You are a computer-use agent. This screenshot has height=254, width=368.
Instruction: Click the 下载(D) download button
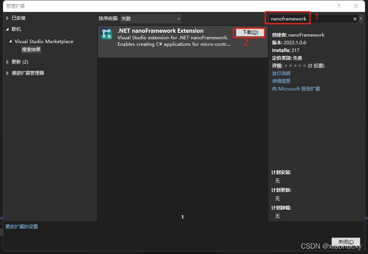point(250,33)
